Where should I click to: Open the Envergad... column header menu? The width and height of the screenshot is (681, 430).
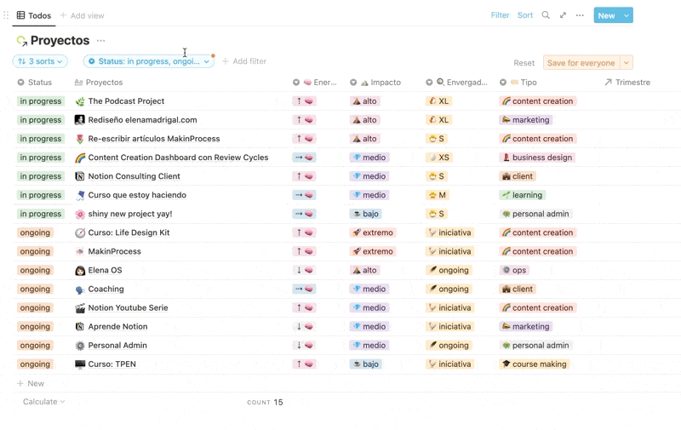456,82
